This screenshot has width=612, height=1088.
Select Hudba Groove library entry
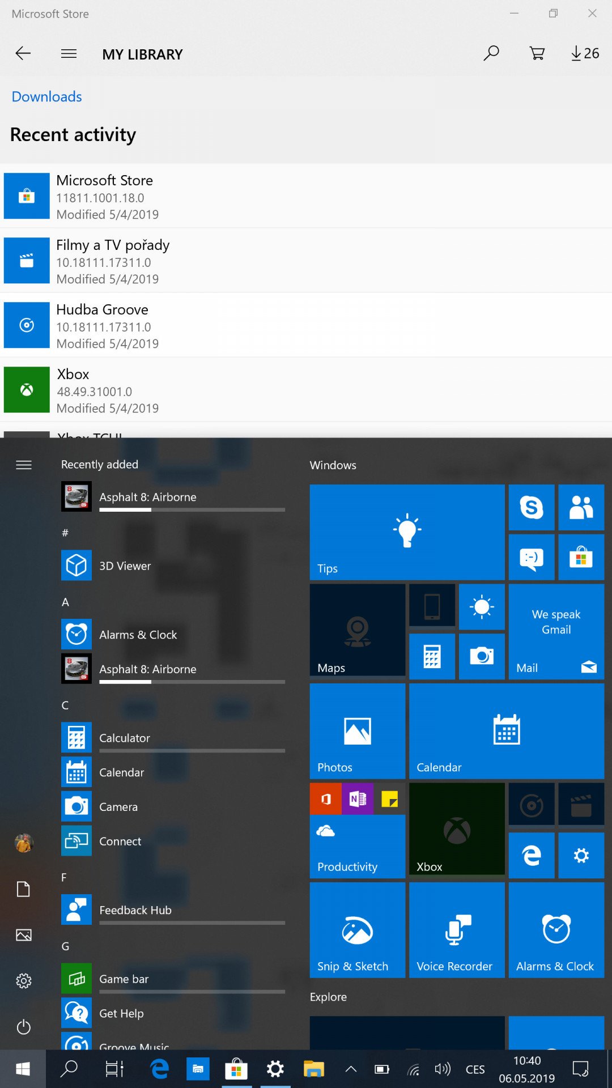pyautogui.click(x=306, y=325)
